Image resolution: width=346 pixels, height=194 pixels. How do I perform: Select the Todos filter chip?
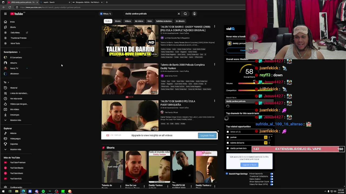[108, 21]
